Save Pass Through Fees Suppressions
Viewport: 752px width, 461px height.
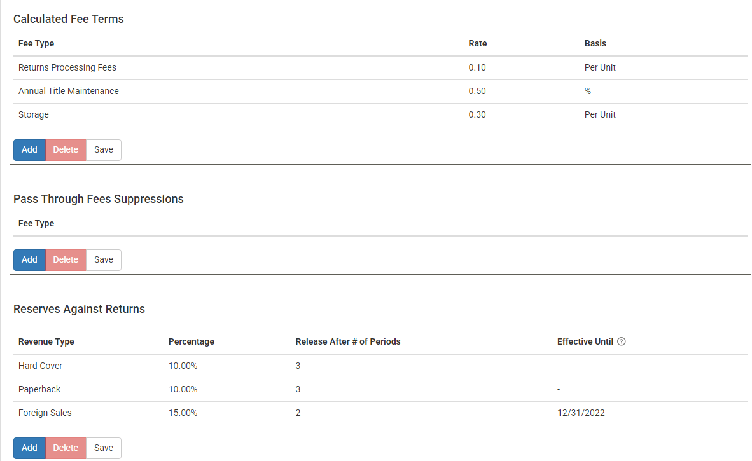[104, 259]
